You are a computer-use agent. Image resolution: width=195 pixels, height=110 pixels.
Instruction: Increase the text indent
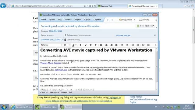coord(137,45)
